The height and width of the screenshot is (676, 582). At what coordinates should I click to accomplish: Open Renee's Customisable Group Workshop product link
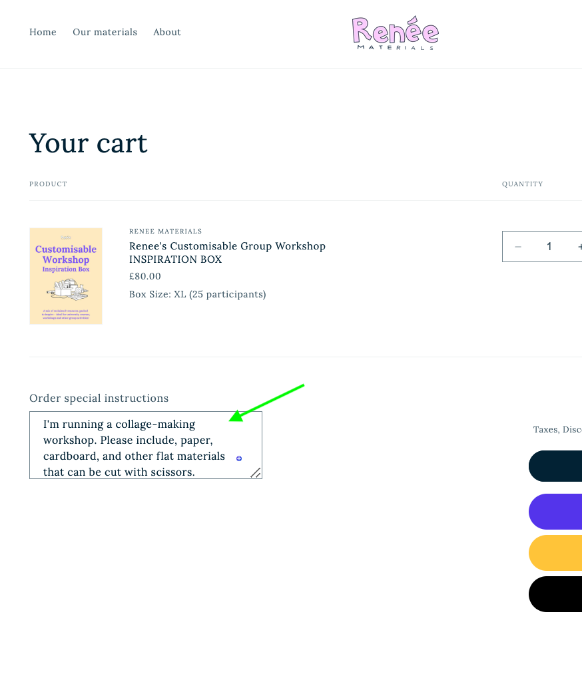[227, 253]
